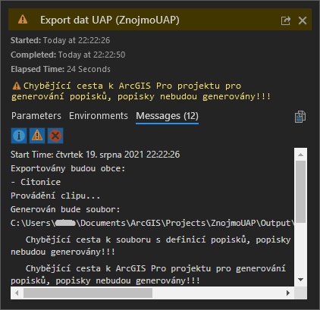Click the warning icon in title bar
The width and height of the screenshot is (320, 310).
23,19
